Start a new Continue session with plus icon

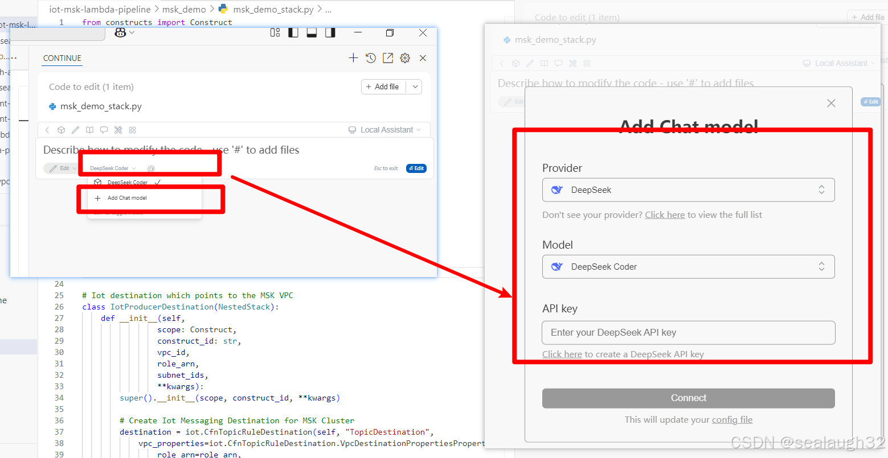pyautogui.click(x=353, y=58)
